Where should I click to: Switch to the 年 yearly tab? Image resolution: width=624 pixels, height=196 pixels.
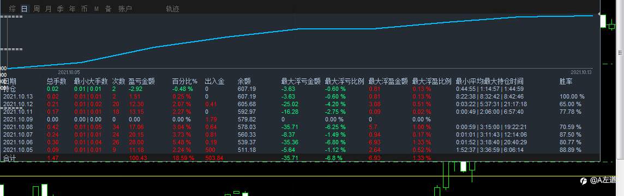click(x=72, y=9)
